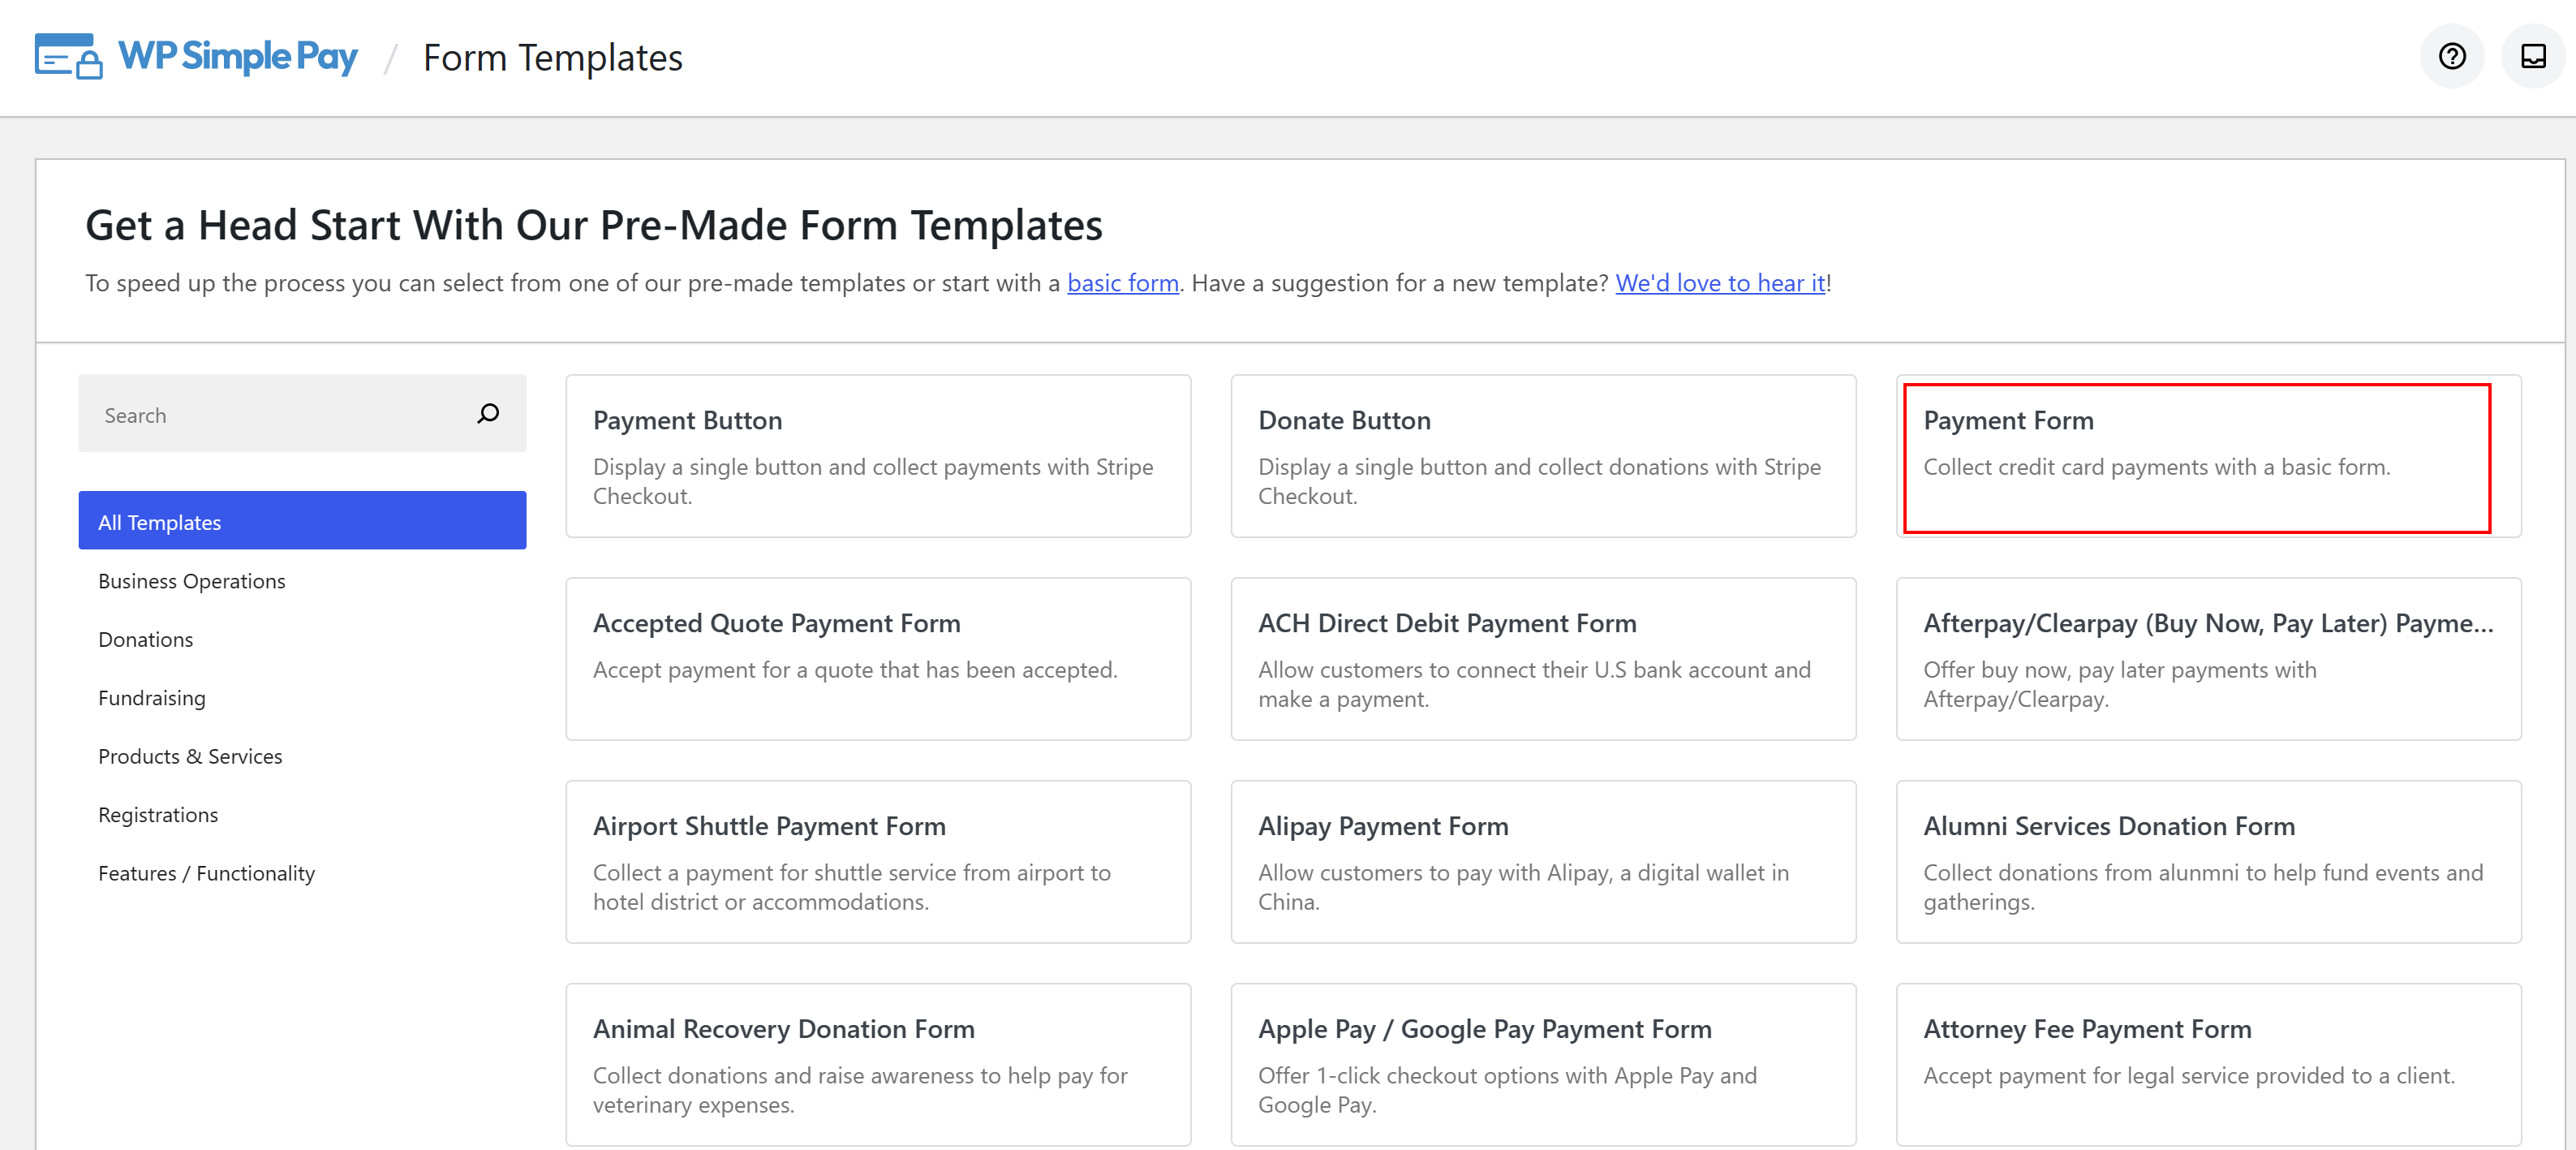Viewport: 2576px width, 1150px height.
Task: Filter by Products & Services
Action: pyautogui.click(x=190, y=756)
